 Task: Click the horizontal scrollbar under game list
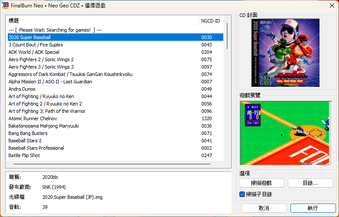112,164
